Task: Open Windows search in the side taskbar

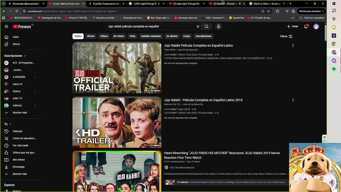Action: pyautogui.click(x=334, y=11)
